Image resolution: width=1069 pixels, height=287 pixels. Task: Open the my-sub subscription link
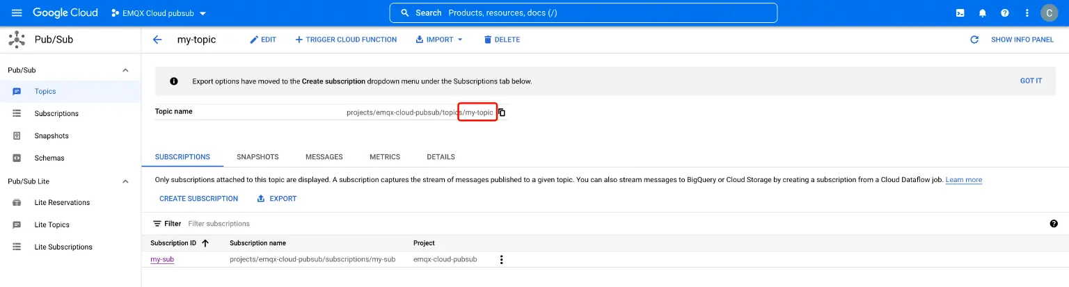[162, 260]
